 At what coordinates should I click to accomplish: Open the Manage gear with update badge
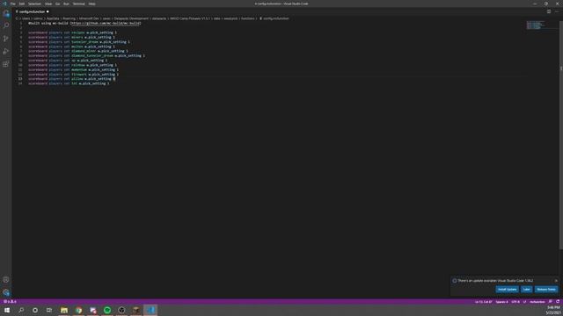[x=6, y=292]
